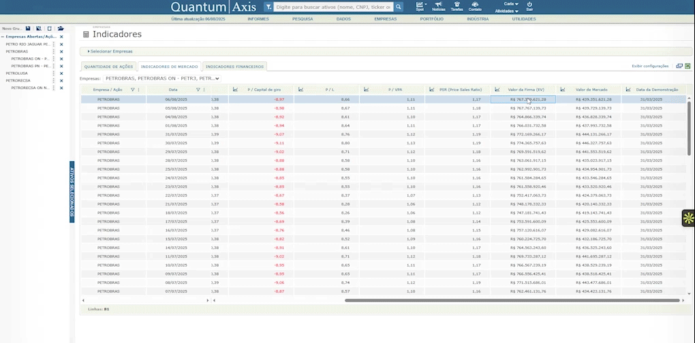
Task: Click the Sair power icon
Action: pyautogui.click(x=529, y=4)
